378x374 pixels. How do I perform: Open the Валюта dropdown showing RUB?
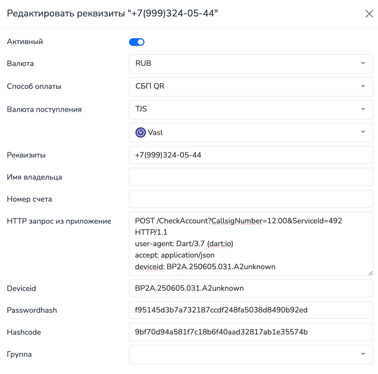[250, 64]
